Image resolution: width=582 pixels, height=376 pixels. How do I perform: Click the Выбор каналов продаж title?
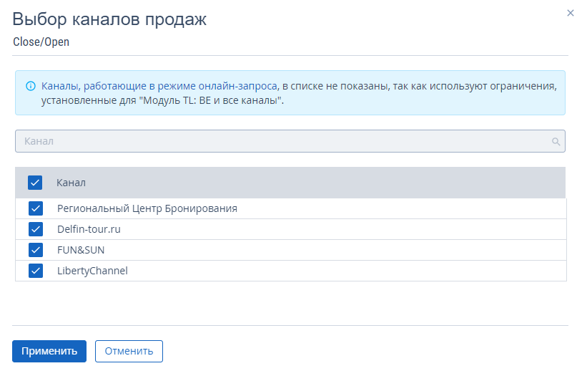pos(109,19)
